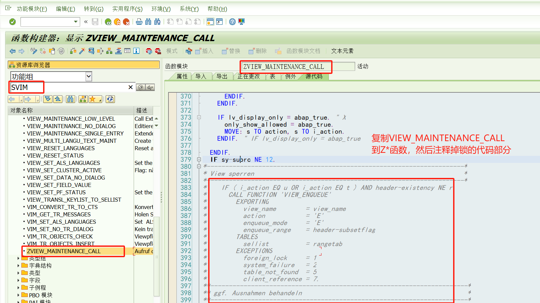540x303 pixels.
Task: Open the 功能模块(F) menu
Action: pos(32,9)
